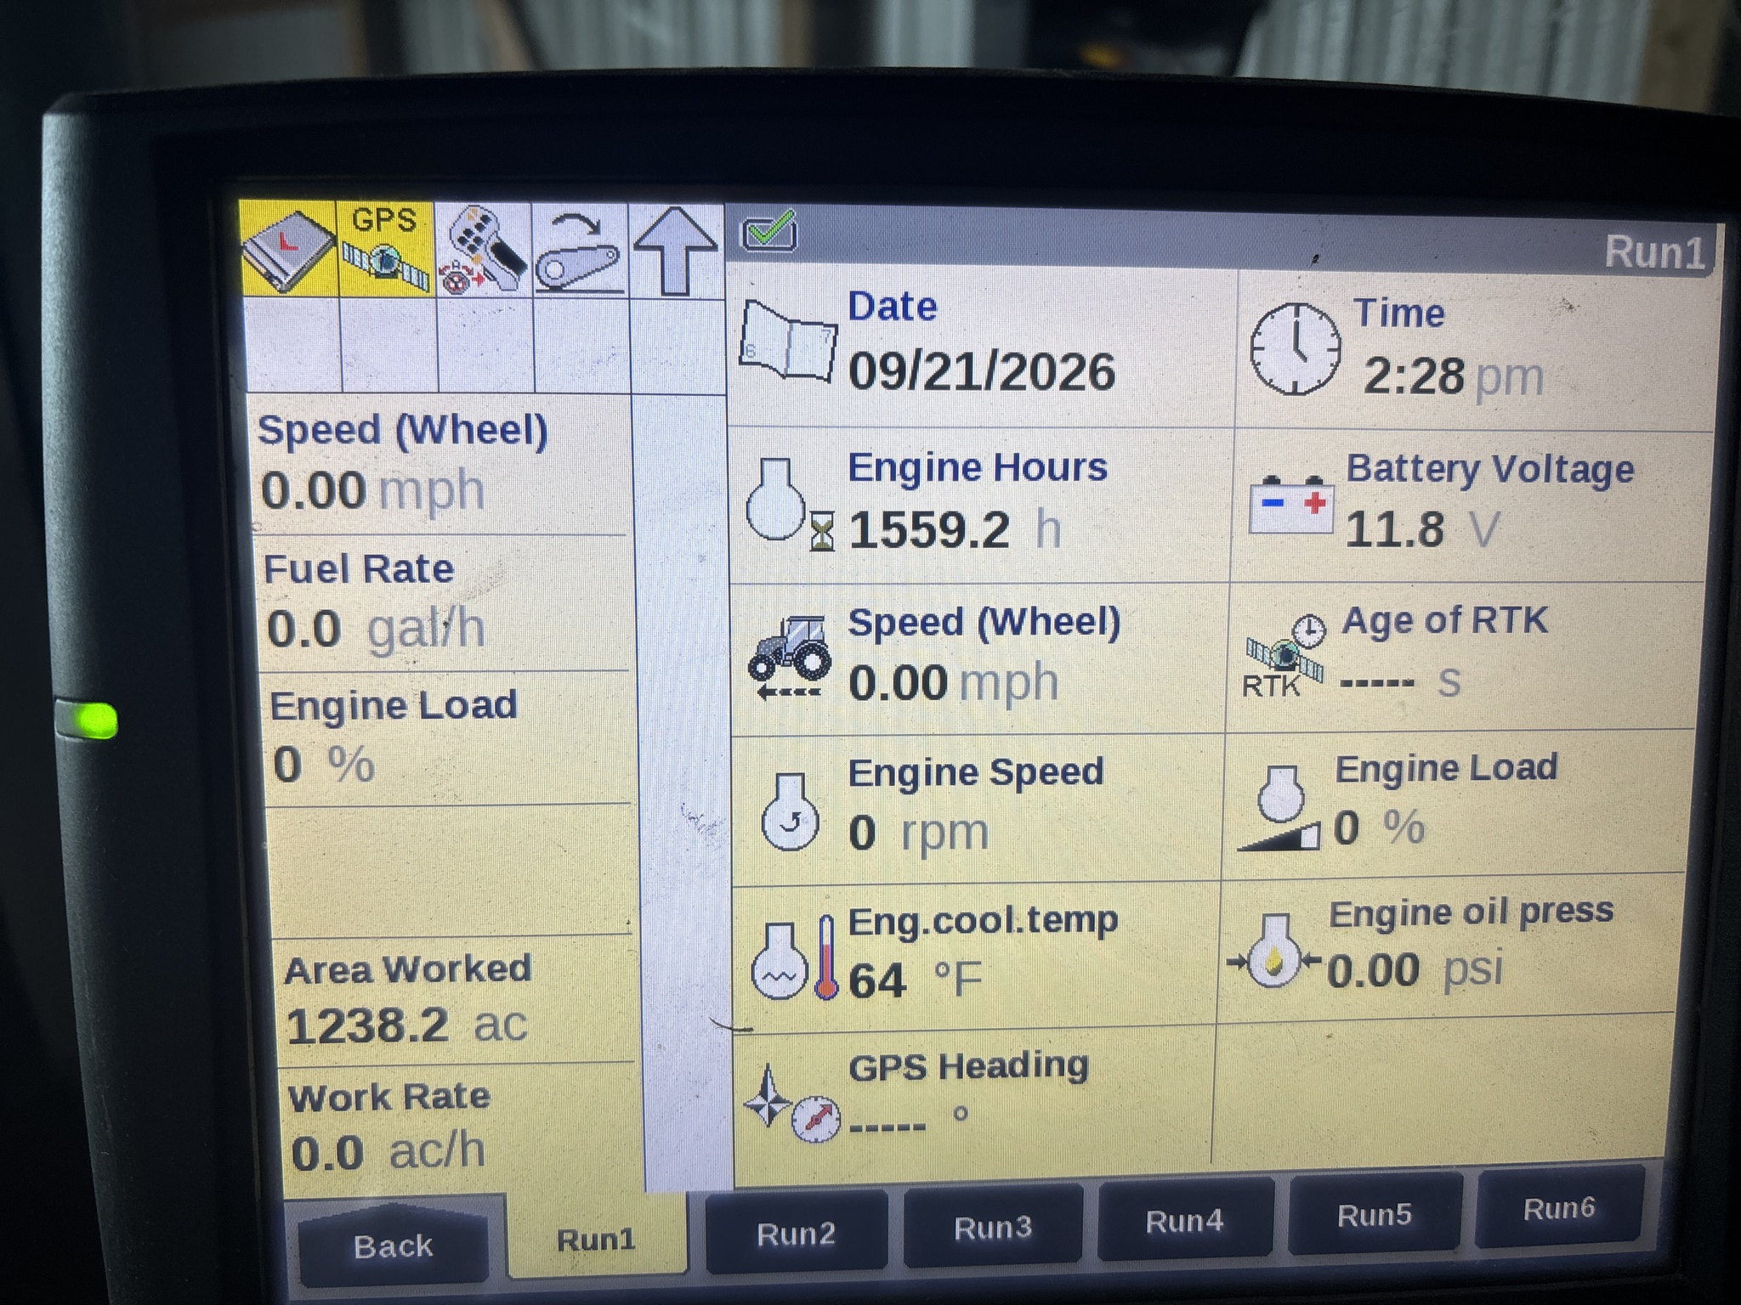Select Speed (Wheel) field in left panel
1741x1305 pixels.
(439, 465)
